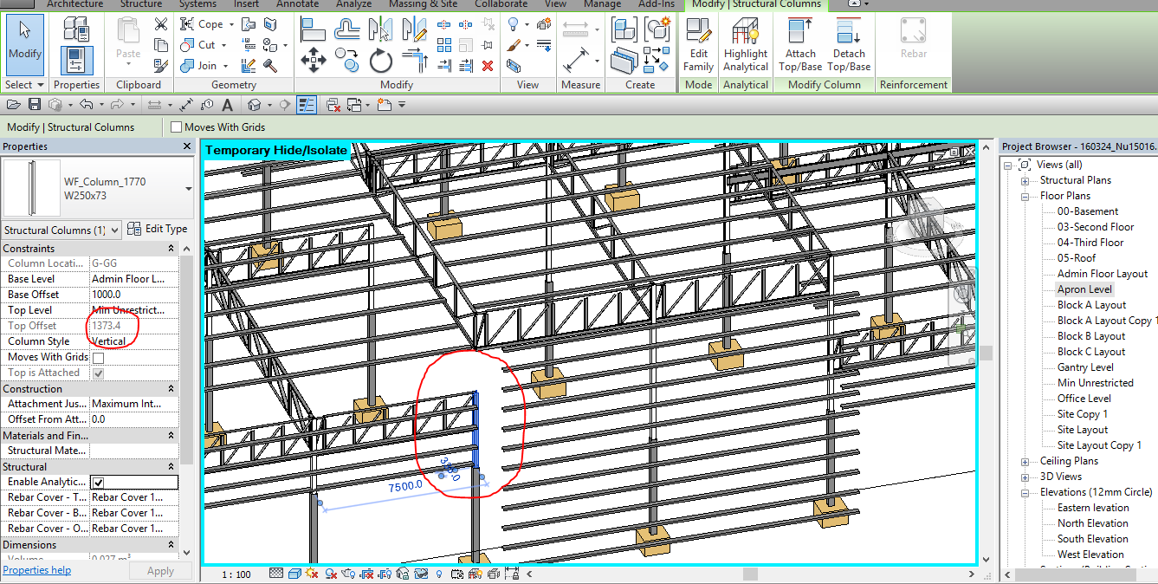Select the Move tool
1158x584 pixels.
pos(313,61)
